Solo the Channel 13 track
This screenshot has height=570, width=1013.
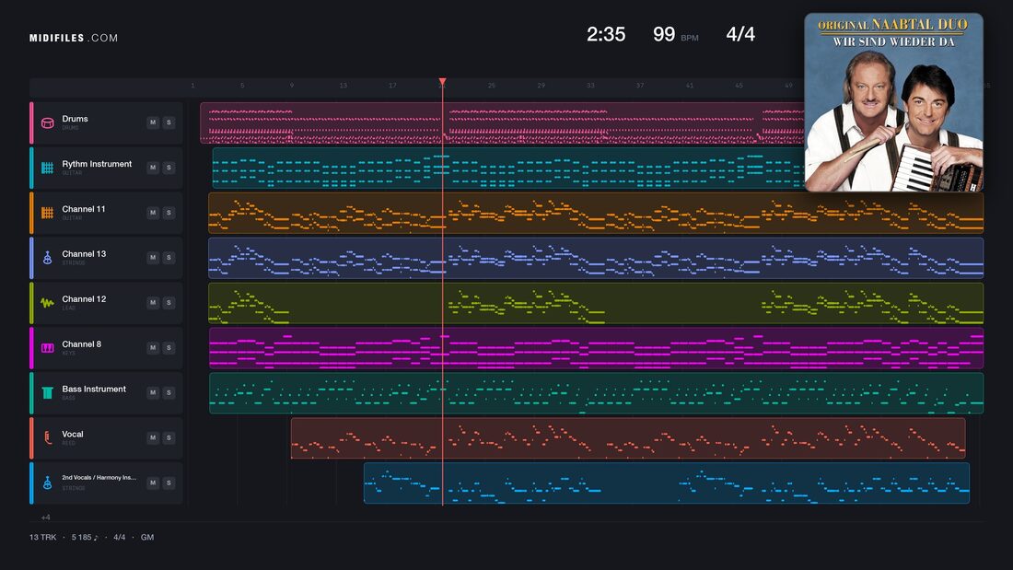(169, 257)
